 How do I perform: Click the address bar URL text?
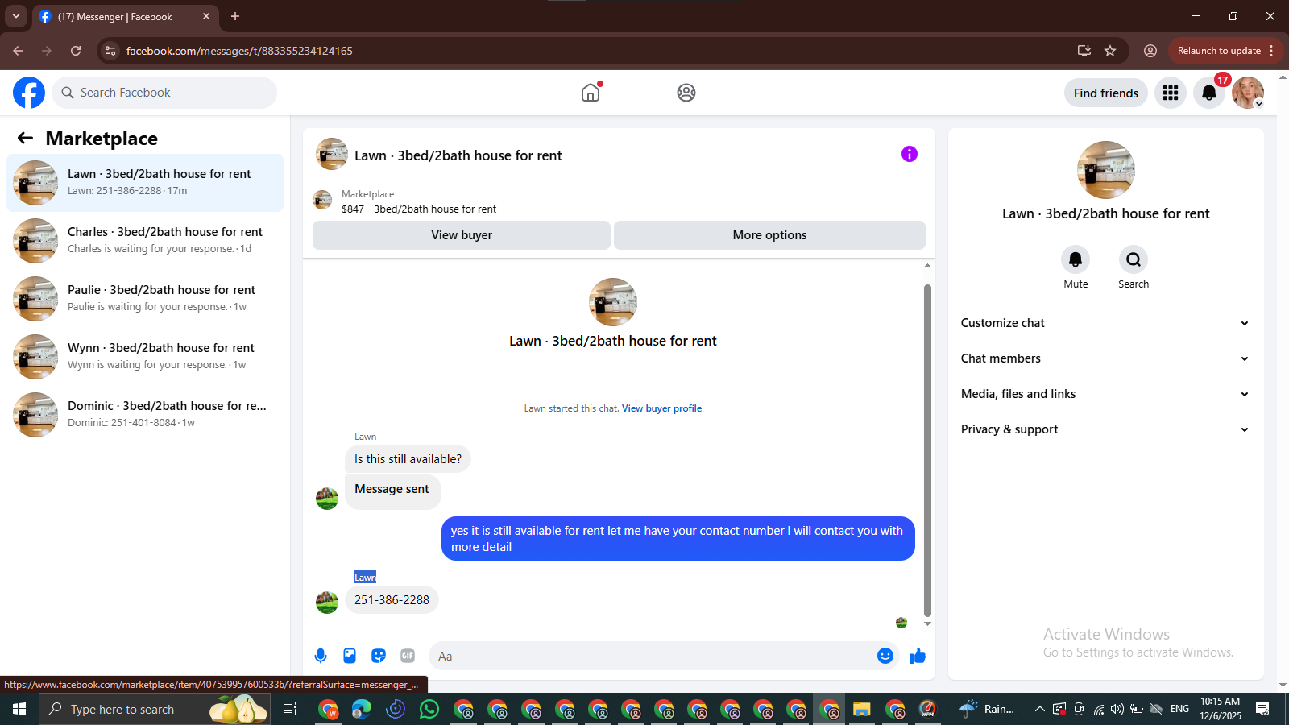pyautogui.click(x=239, y=51)
